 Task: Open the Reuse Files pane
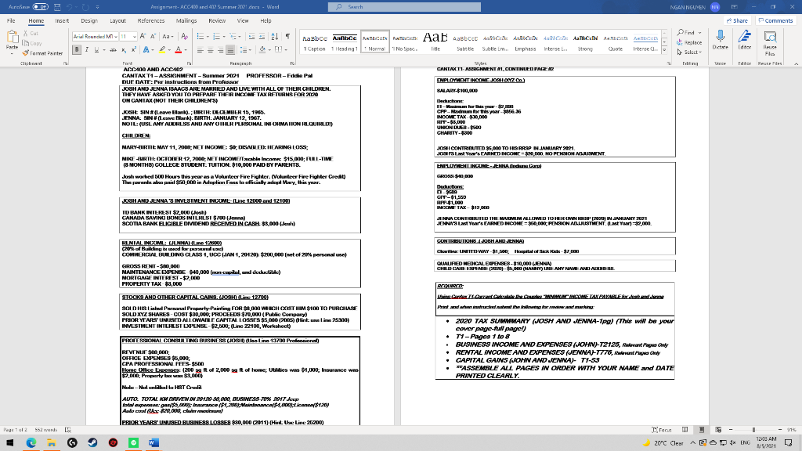point(770,42)
